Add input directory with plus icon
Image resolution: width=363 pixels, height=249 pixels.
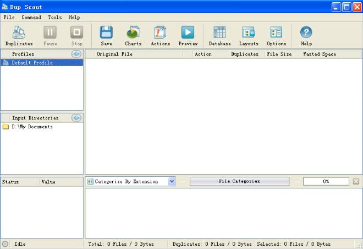click(x=76, y=118)
